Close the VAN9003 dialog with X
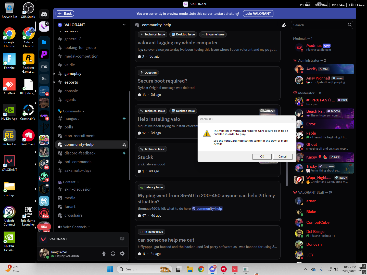Viewport: 367px width, 275px height. click(x=293, y=119)
